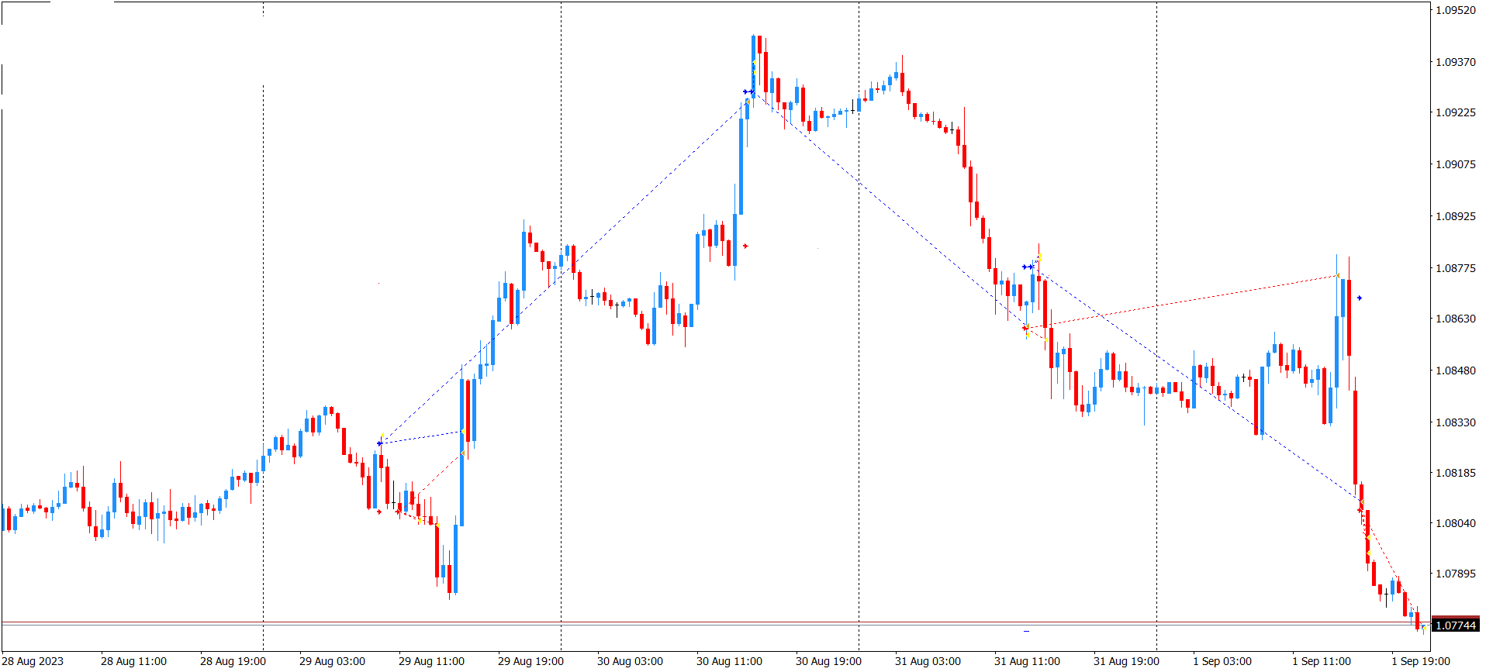1486x672 pixels.
Task: Click the 31 Aug 19:00 time label
Action: (x=1126, y=661)
